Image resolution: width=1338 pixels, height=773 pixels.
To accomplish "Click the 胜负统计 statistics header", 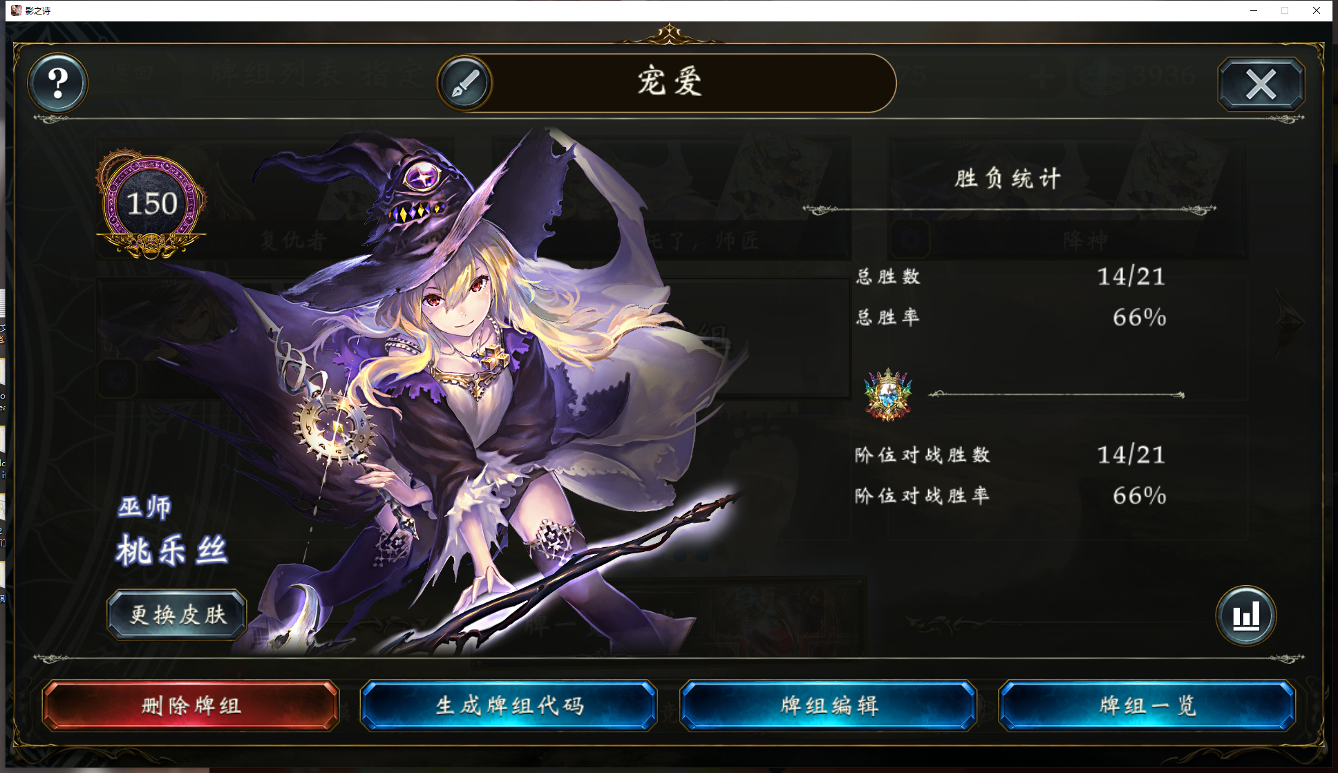I will (1008, 179).
